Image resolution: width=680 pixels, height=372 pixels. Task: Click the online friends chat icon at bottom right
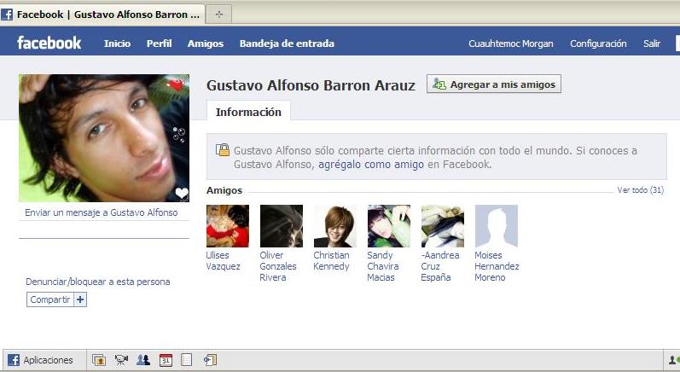672,360
